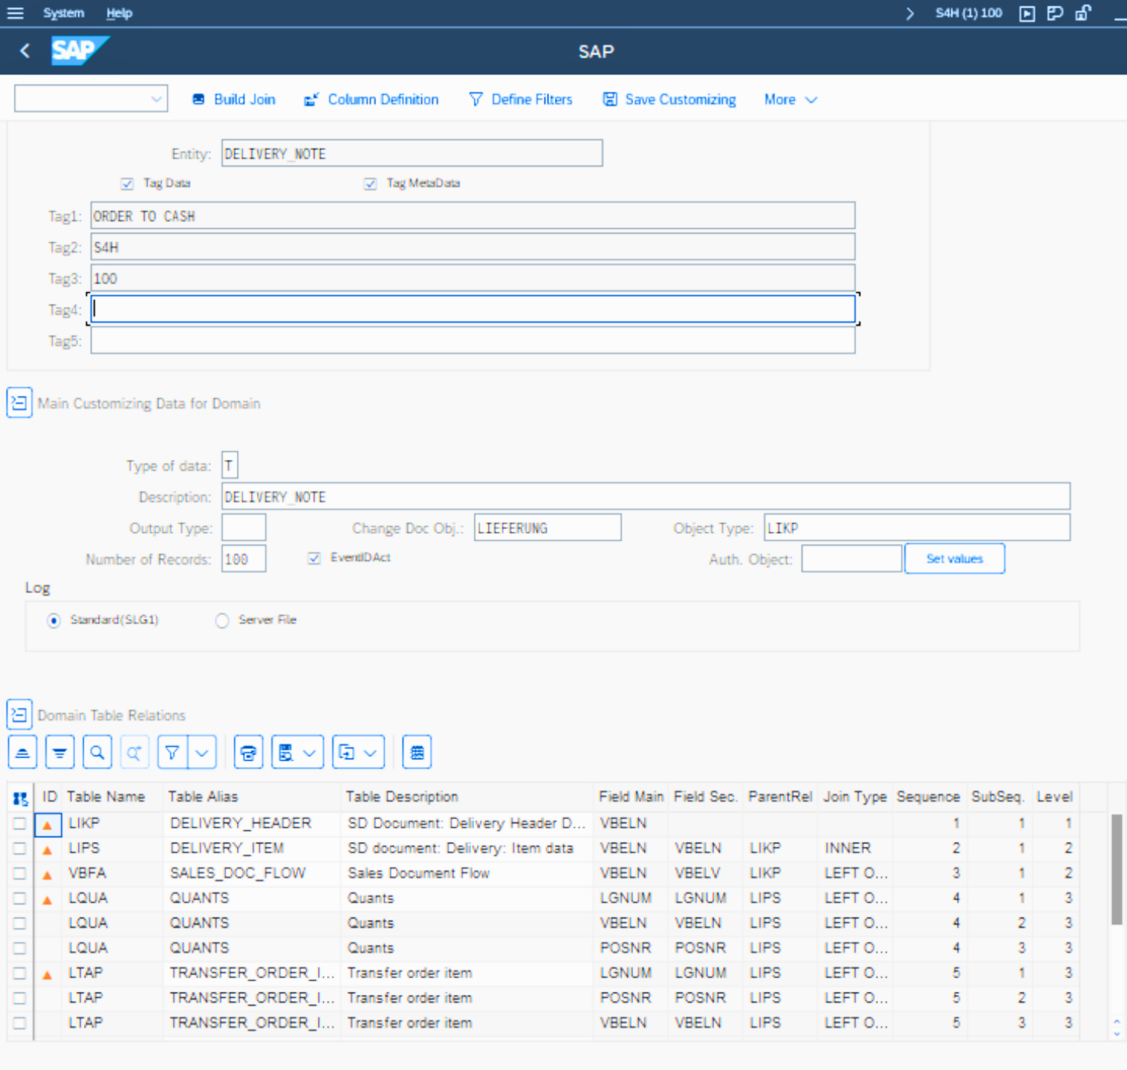This screenshot has height=1070, width=1127.
Task: Click the sort ascending icon in table toolbar
Action: (22, 753)
